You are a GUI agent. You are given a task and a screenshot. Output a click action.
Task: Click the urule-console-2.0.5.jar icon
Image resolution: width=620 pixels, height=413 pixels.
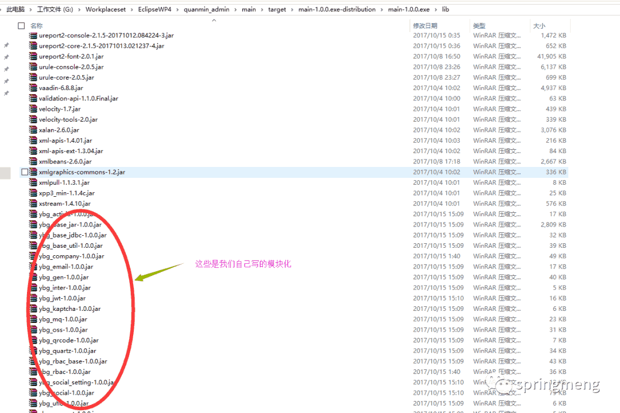click(33, 67)
